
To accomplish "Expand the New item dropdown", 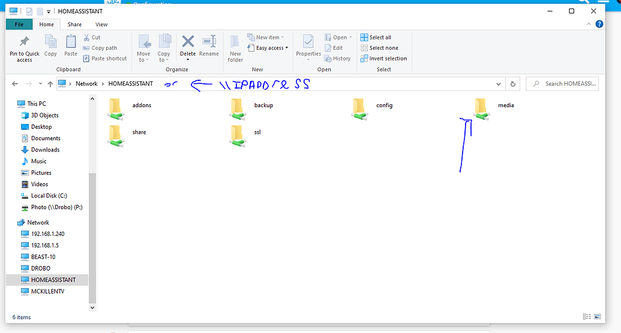I will point(283,37).
